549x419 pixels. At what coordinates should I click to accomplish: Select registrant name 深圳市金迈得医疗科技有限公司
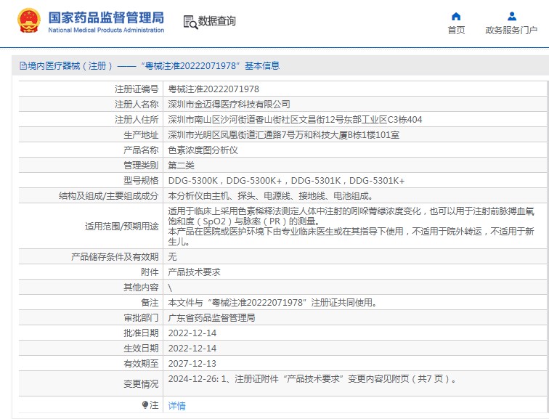tap(229, 105)
